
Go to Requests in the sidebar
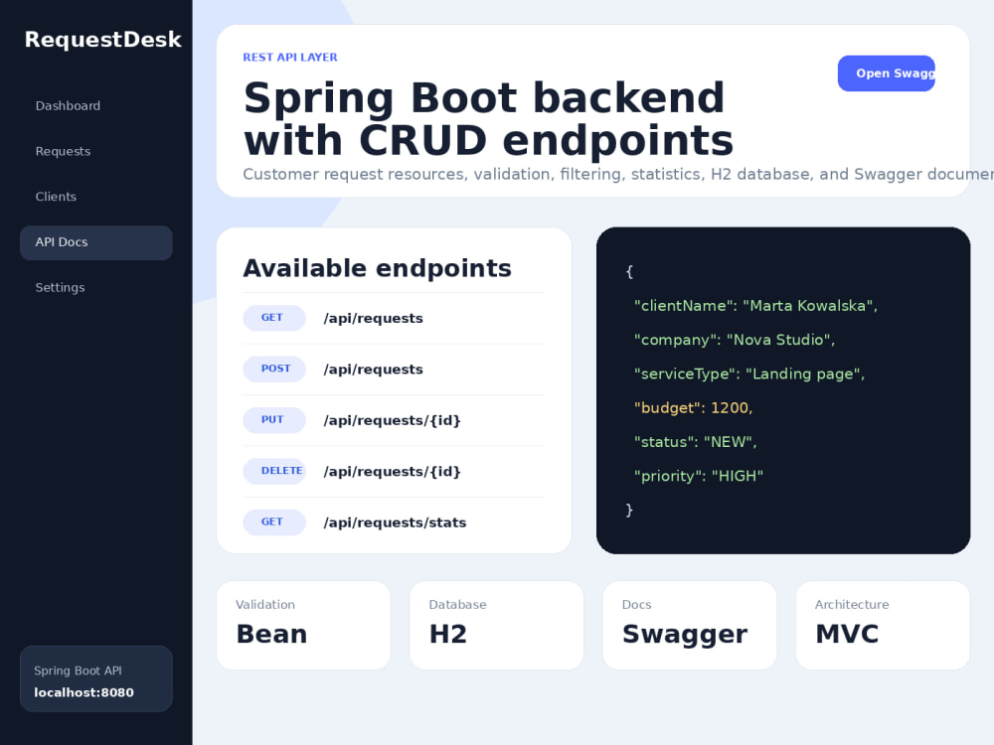pos(95,151)
